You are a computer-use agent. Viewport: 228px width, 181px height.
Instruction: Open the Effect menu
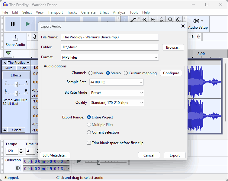[104, 12]
